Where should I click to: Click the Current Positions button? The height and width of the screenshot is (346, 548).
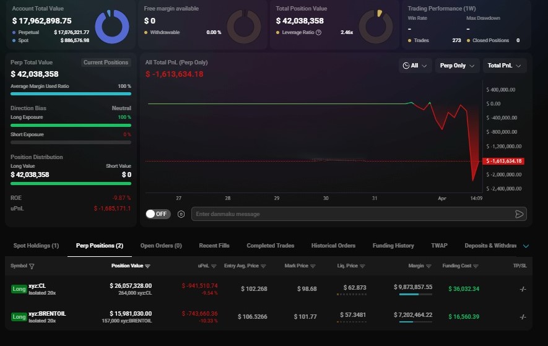tap(106, 63)
